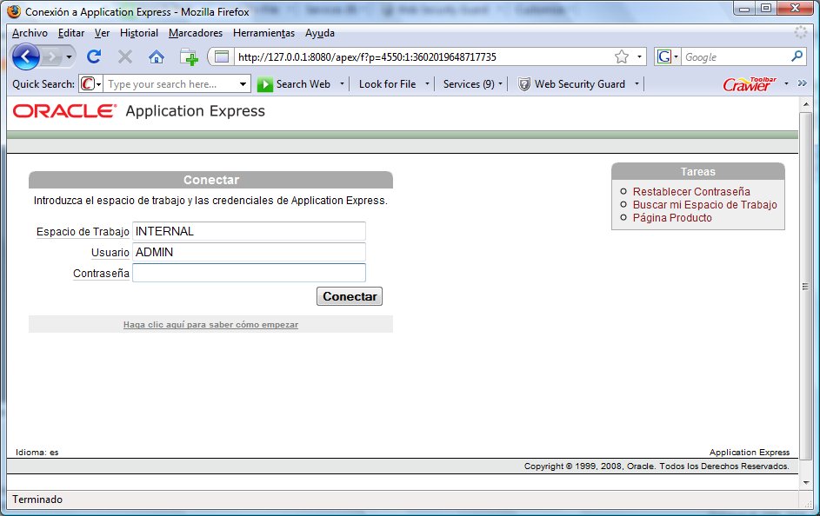Open the address bar history dropdown
Image resolution: width=820 pixels, height=516 pixels.
coord(640,56)
